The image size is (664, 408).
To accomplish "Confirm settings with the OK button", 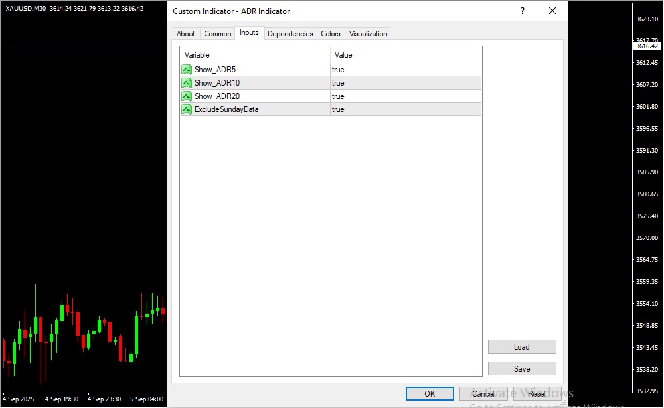I will click(430, 394).
